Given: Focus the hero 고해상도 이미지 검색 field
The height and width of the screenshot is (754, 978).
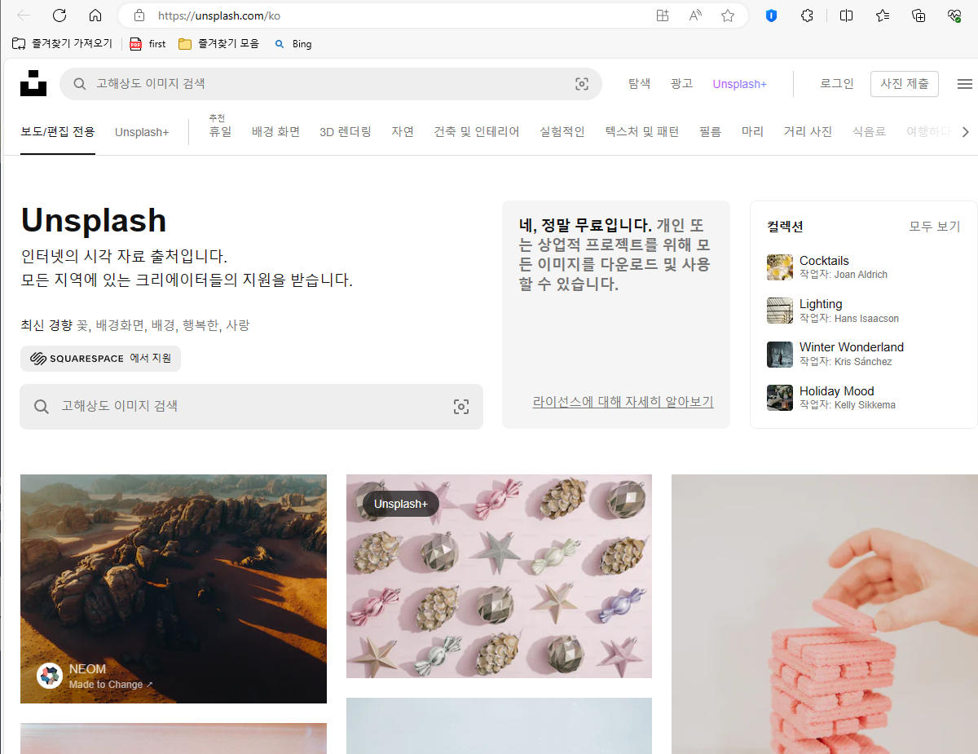Looking at the screenshot, I should [251, 407].
